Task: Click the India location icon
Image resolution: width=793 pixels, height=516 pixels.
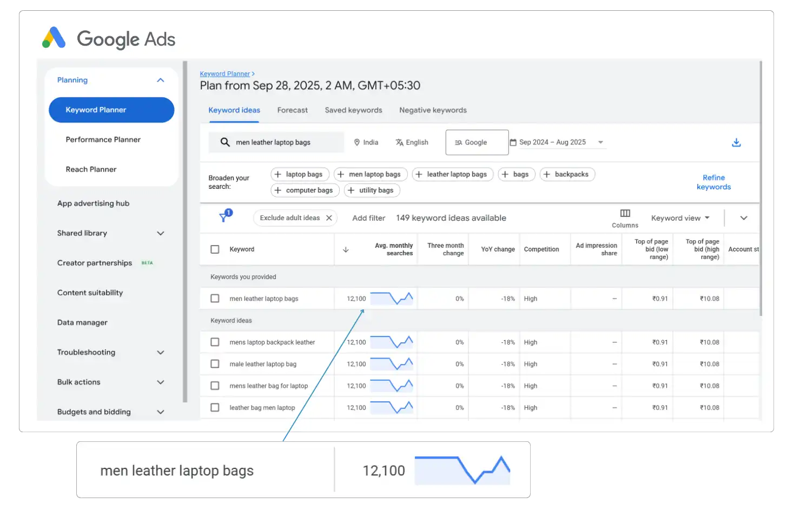Action: click(x=357, y=142)
